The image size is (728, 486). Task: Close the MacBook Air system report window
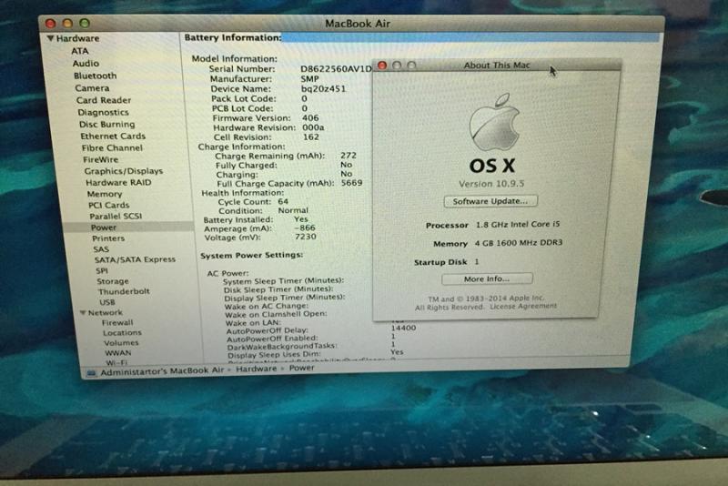coord(51,24)
